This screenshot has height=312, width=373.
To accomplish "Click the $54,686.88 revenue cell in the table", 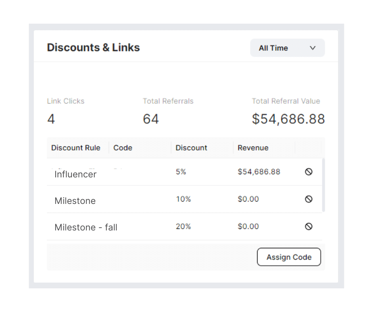I will (259, 171).
